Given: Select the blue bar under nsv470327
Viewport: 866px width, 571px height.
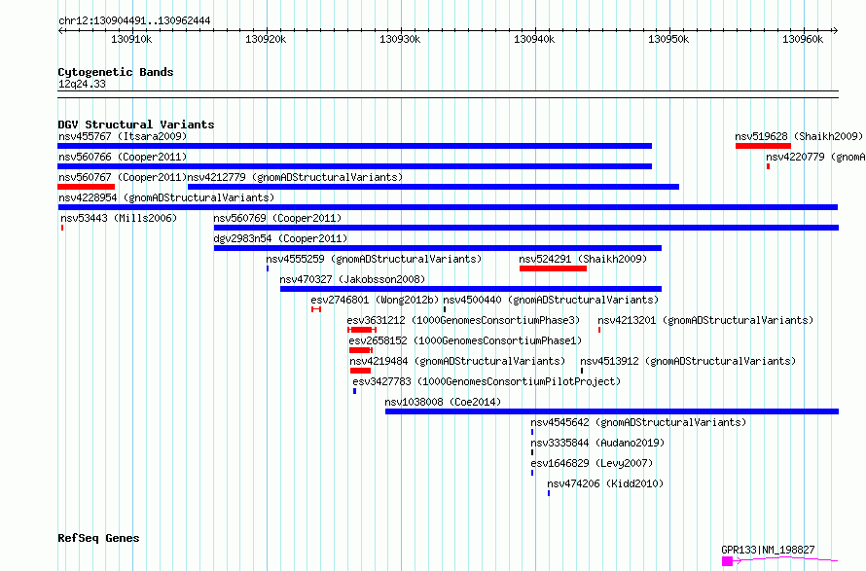Looking at the screenshot, I should click(471, 289).
